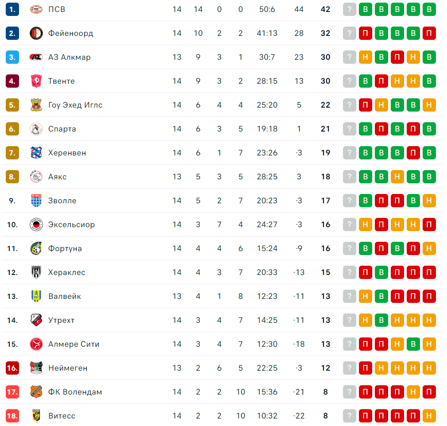Click the last orange Н badge for Зволле
The image size is (447, 426).
click(429, 201)
